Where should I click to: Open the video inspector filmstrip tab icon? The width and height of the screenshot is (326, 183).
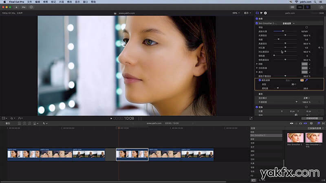click(257, 13)
